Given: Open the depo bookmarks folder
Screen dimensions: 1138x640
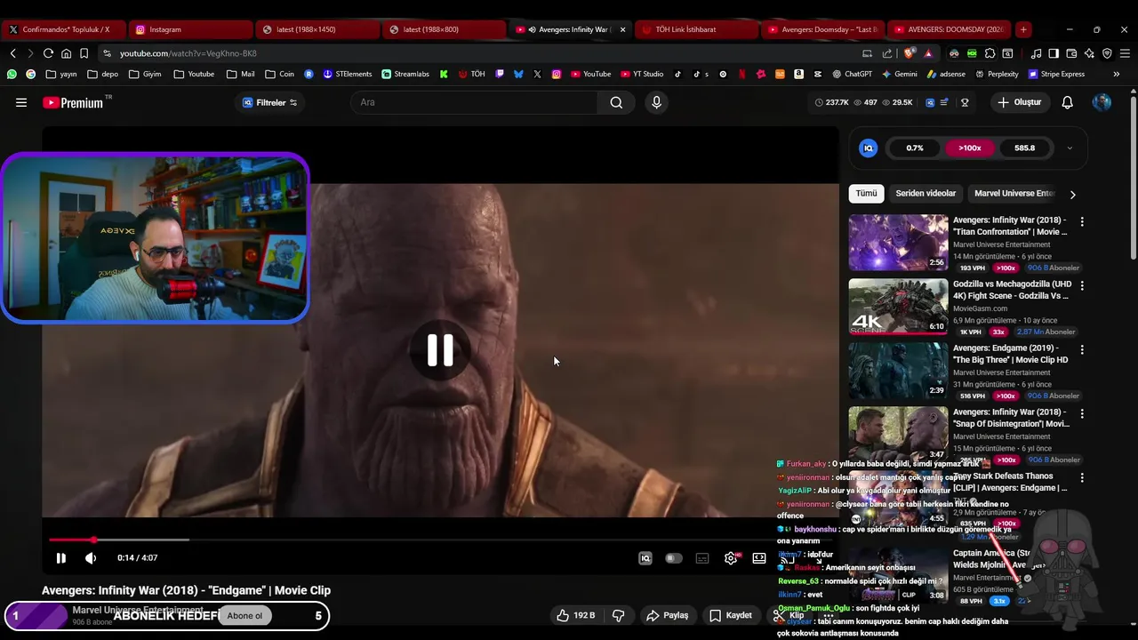Looking at the screenshot, I should (x=102, y=74).
